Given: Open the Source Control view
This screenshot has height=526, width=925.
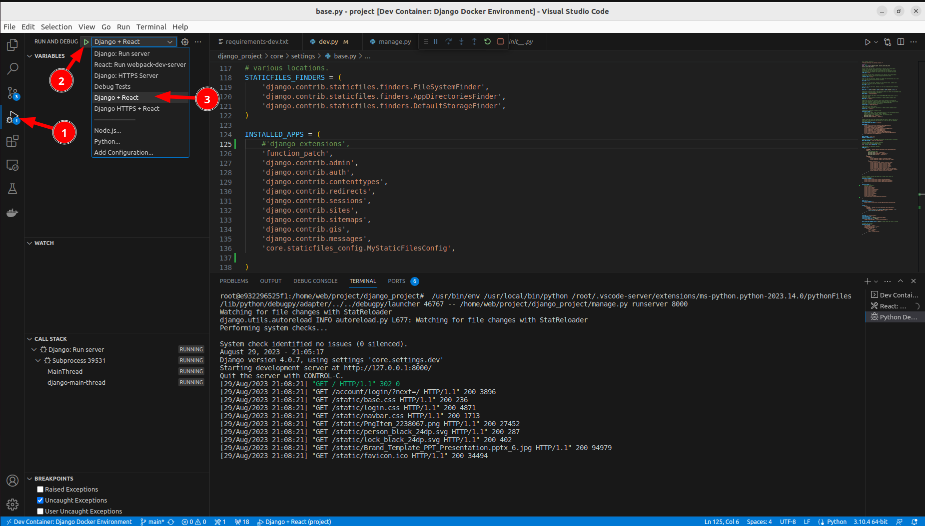Looking at the screenshot, I should (x=12, y=93).
